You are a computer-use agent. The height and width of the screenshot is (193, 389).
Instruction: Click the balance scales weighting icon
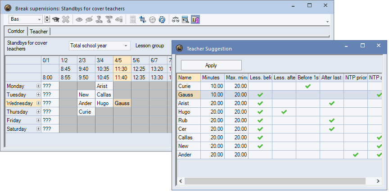click(176, 20)
